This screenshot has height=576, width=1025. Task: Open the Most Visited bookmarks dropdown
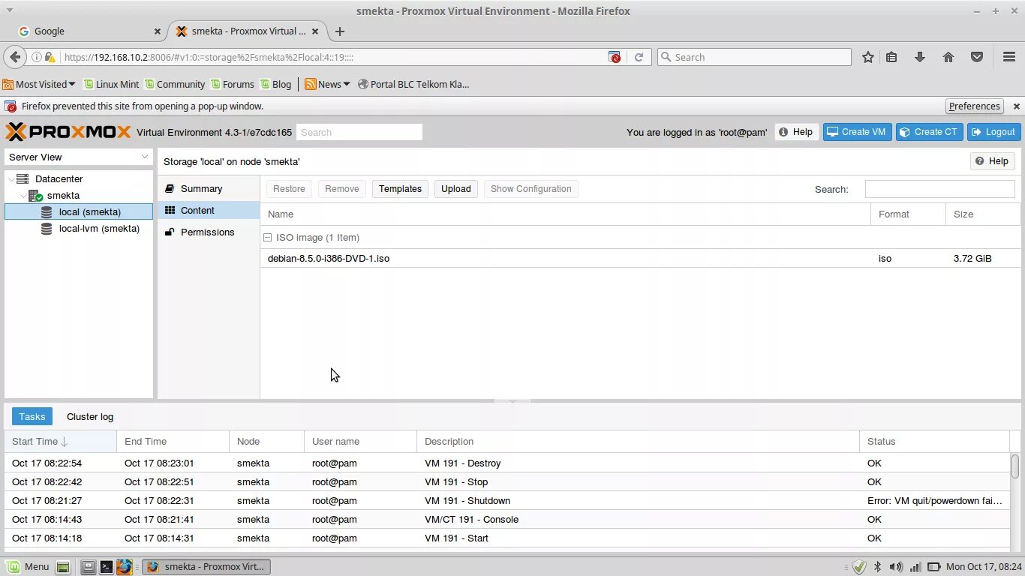39,84
